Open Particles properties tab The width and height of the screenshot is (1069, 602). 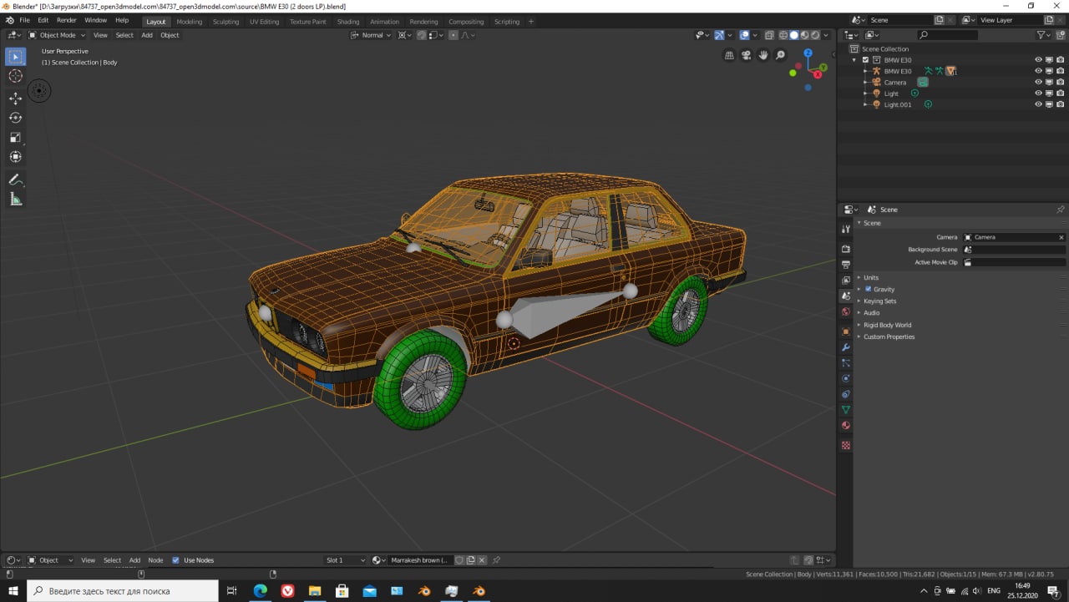pos(846,363)
